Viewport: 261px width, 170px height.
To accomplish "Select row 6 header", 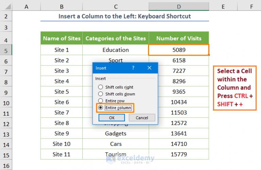I will (x=6, y=61).
